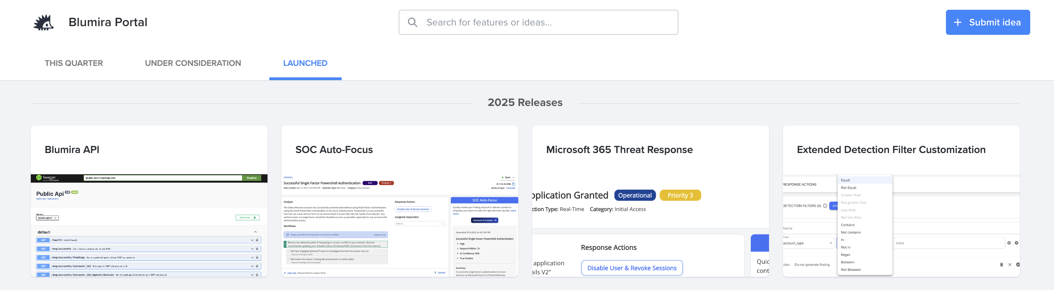1054x290 pixels.
Task: Switch to the UNDER CONSIDERATION tab
Action: click(x=193, y=63)
